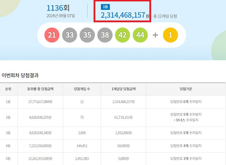Click the 4등 rank cell
Viewport: 226px width, 165px height.
tap(8, 146)
